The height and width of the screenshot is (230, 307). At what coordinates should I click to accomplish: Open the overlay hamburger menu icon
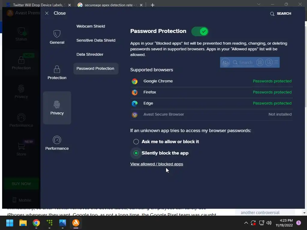click(276, 62)
